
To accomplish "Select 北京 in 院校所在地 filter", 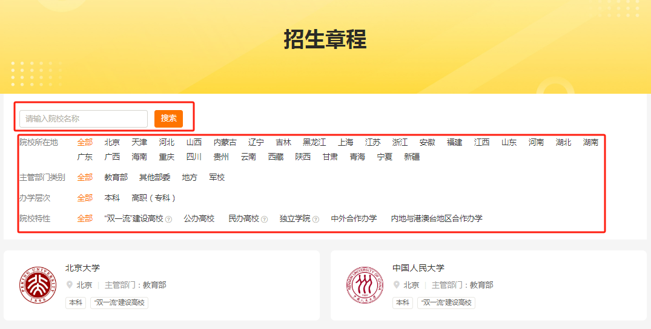I will tap(112, 142).
